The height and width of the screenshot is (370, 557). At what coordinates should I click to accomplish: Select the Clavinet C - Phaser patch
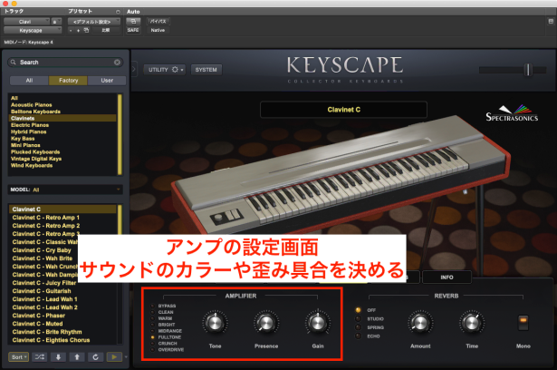[39, 316]
